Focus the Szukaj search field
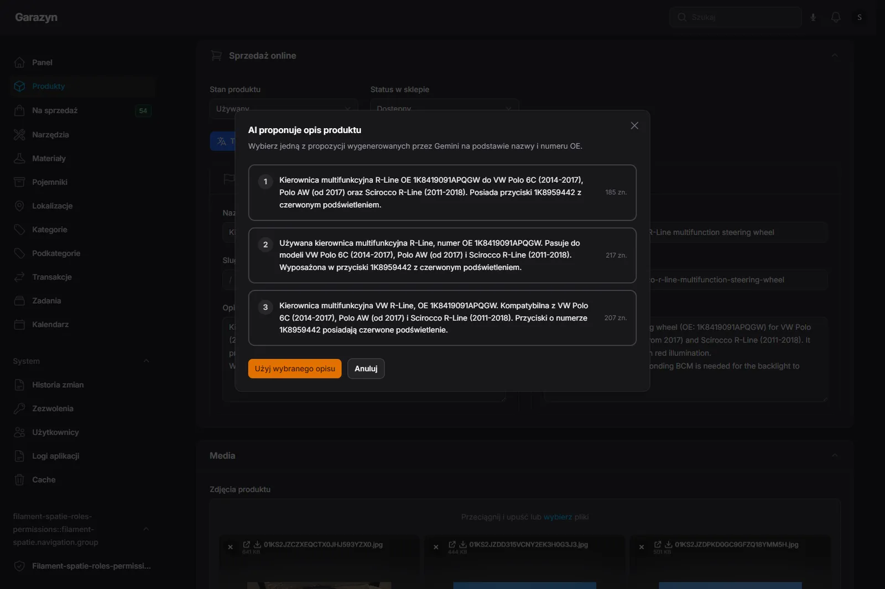The image size is (885, 589). [736, 17]
